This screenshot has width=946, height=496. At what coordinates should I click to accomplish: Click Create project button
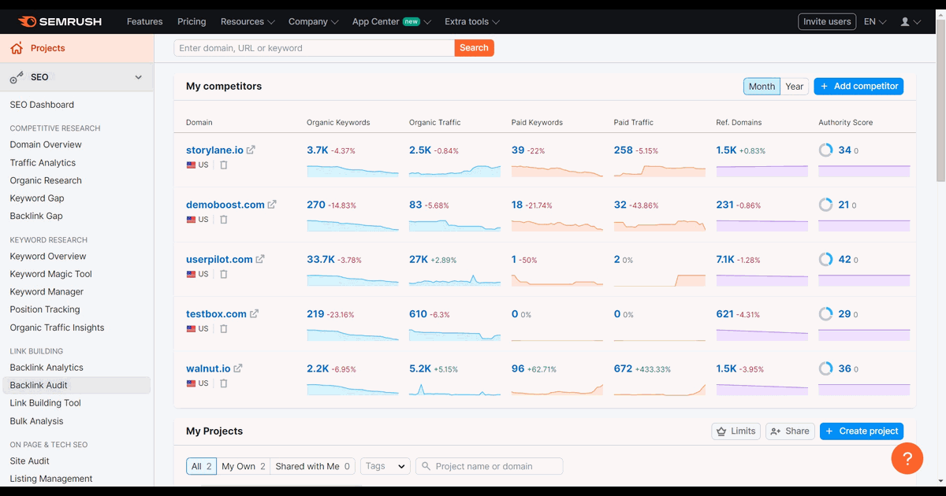pos(862,431)
